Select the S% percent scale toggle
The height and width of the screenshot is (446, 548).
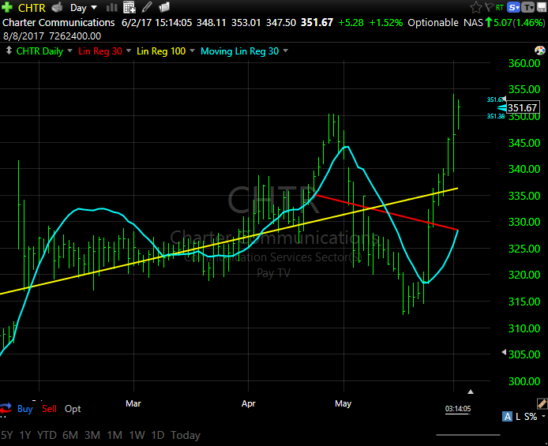(531, 416)
